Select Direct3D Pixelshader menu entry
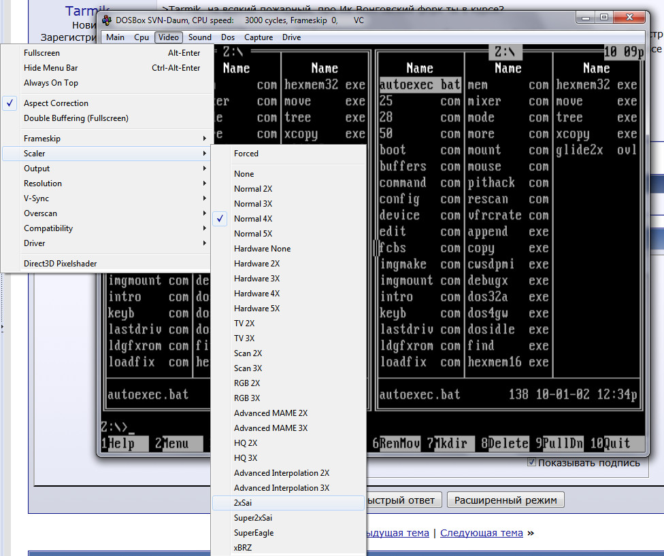The height and width of the screenshot is (556, 664). point(60,264)
